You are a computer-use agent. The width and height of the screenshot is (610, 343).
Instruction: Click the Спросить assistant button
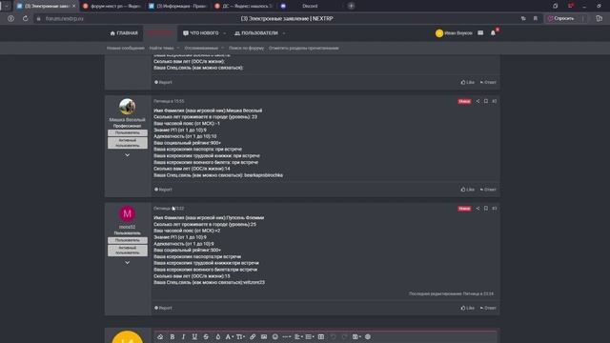(561, 18)
